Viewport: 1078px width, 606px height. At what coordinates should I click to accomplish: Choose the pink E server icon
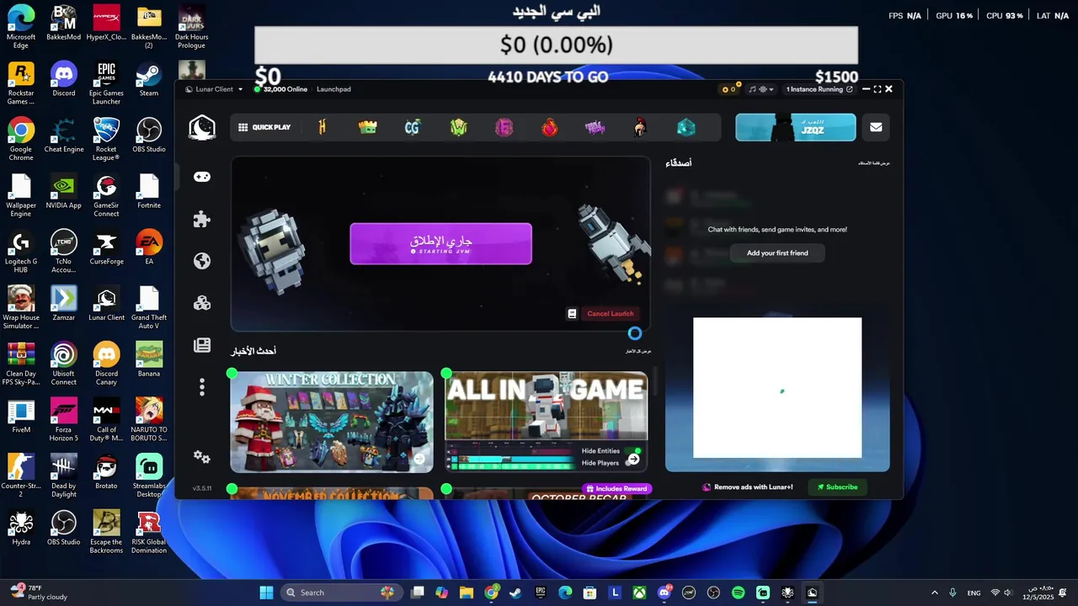[504, 127]
